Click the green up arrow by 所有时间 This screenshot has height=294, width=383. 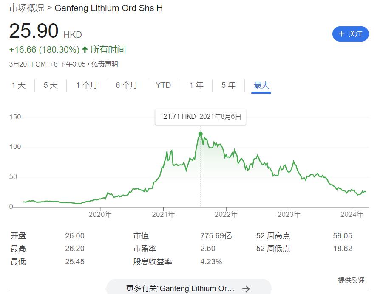click(x=85, y=50)
